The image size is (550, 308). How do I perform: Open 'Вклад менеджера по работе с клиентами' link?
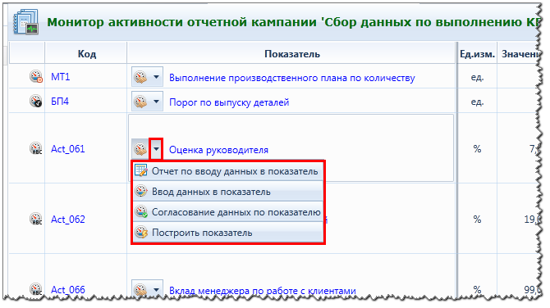point(263,291)
